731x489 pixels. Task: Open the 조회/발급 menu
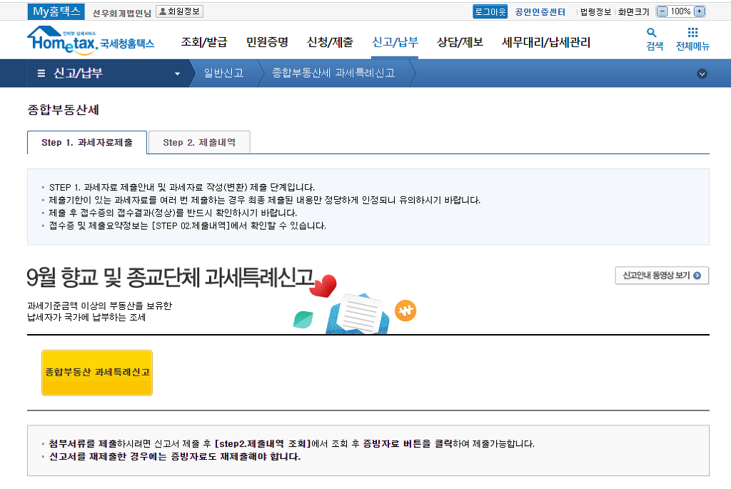(x=204, y=42)
